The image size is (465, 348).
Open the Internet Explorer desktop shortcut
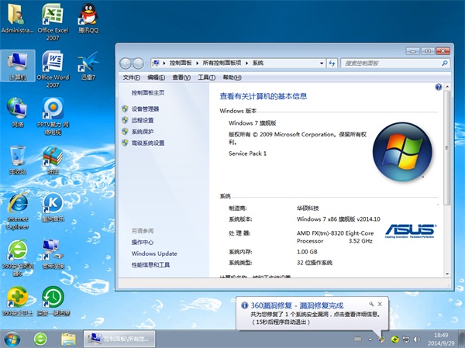click(17, 205)
